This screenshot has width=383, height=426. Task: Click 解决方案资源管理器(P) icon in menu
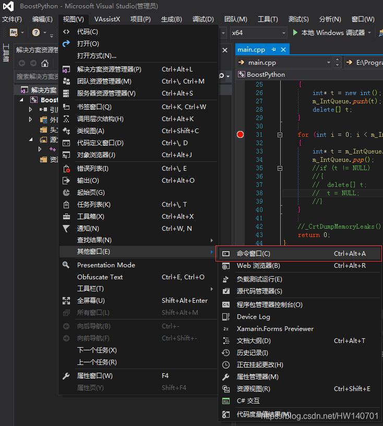tap(66, 69)
